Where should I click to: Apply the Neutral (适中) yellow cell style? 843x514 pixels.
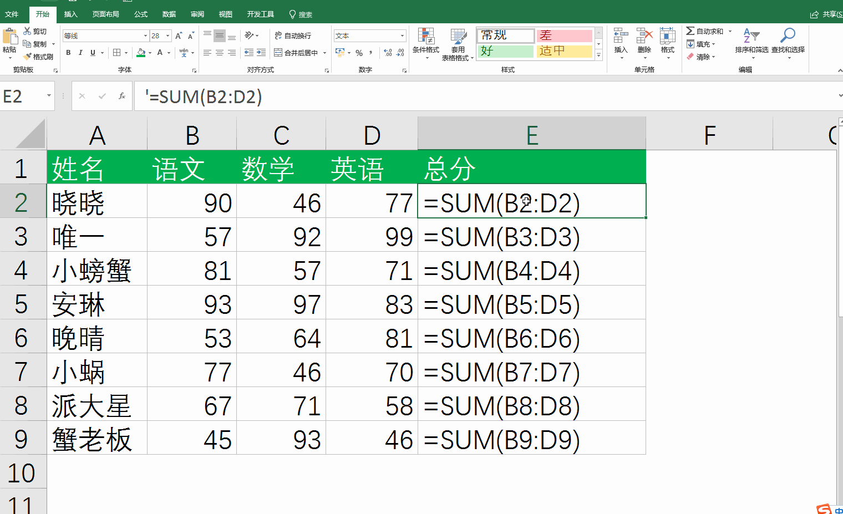click(564, 51)
